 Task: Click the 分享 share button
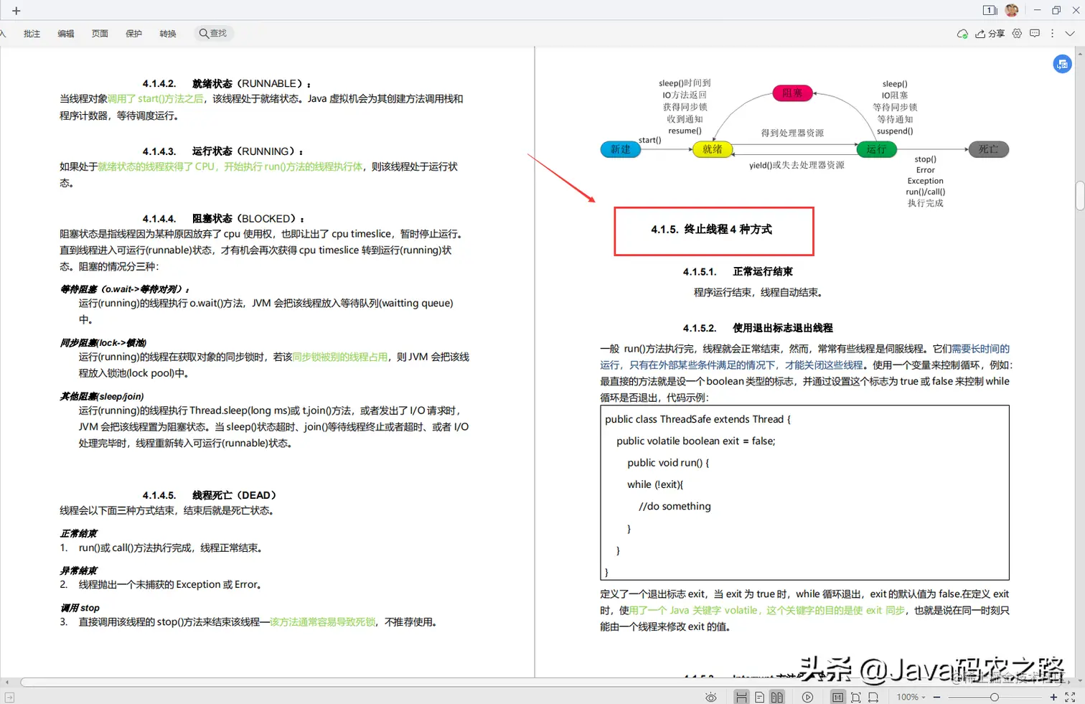pyautogui.click(x=990, y=33)
